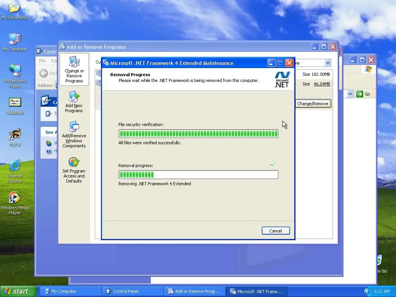Click the Go button in the rear window
Screen dimensions: 396x297
363,94
